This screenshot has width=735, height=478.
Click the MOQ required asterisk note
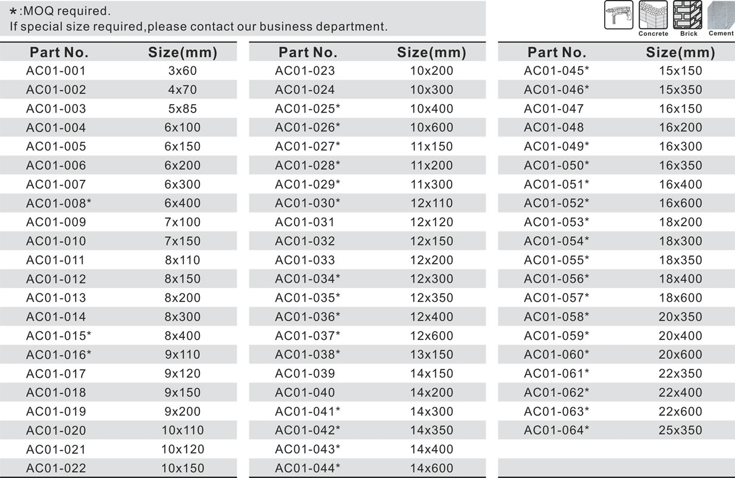point(60,11)
